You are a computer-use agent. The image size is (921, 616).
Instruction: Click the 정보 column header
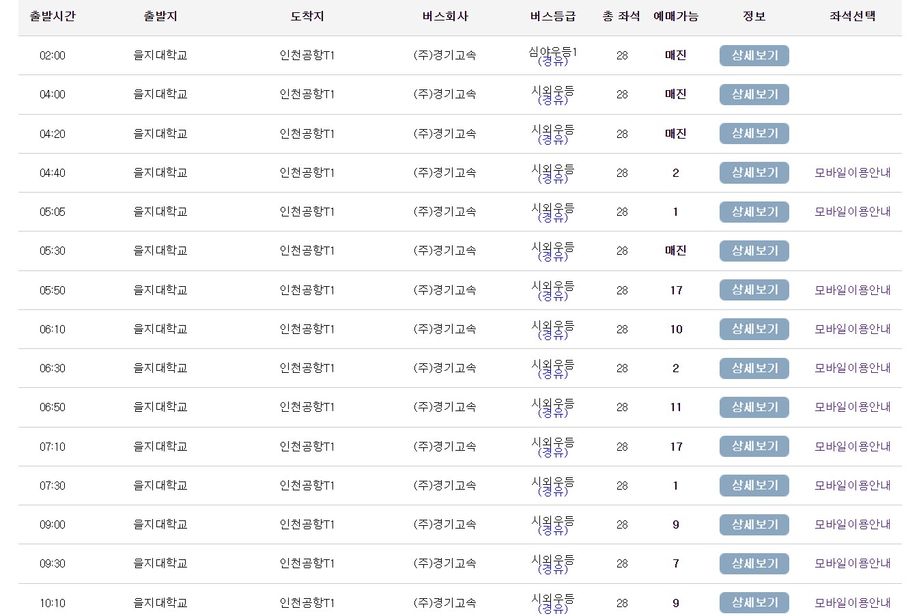[754, 16]
